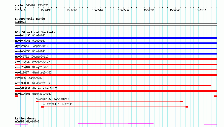224x127 pixels.
Task: Select variant label nsv549792 (Cooper2011)
Action: pos(32,57)
